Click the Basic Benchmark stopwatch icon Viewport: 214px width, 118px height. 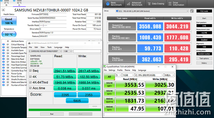click(x=108, y=3)
